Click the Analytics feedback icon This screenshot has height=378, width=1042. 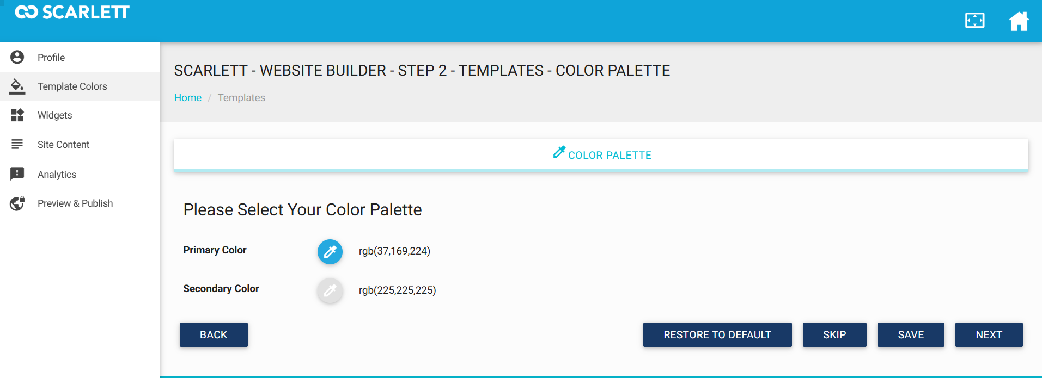click(17, 174)
